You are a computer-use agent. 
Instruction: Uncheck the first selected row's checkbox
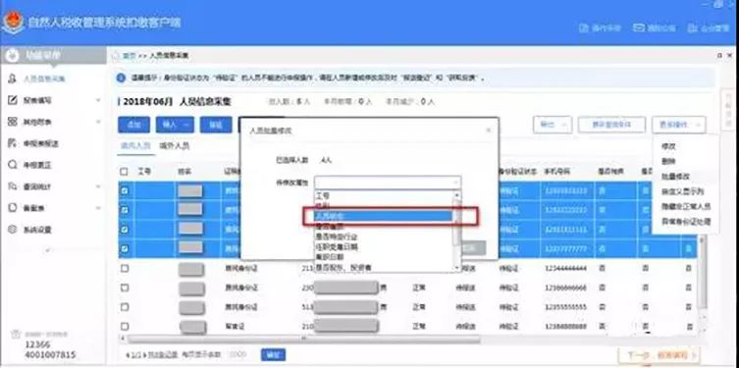[x=124, y=190]
